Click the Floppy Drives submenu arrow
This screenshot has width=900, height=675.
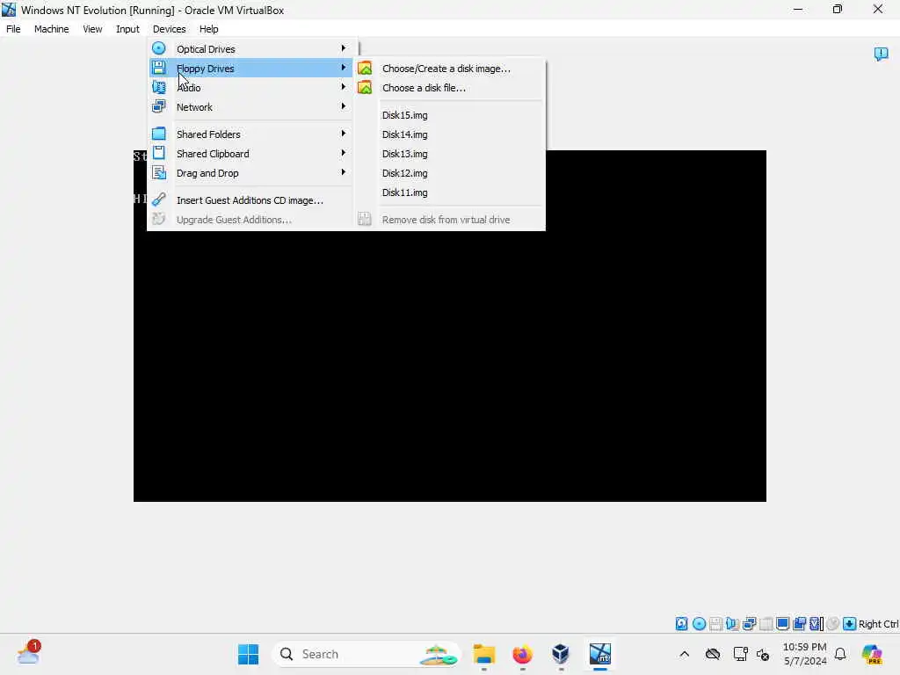click(344, 68)
